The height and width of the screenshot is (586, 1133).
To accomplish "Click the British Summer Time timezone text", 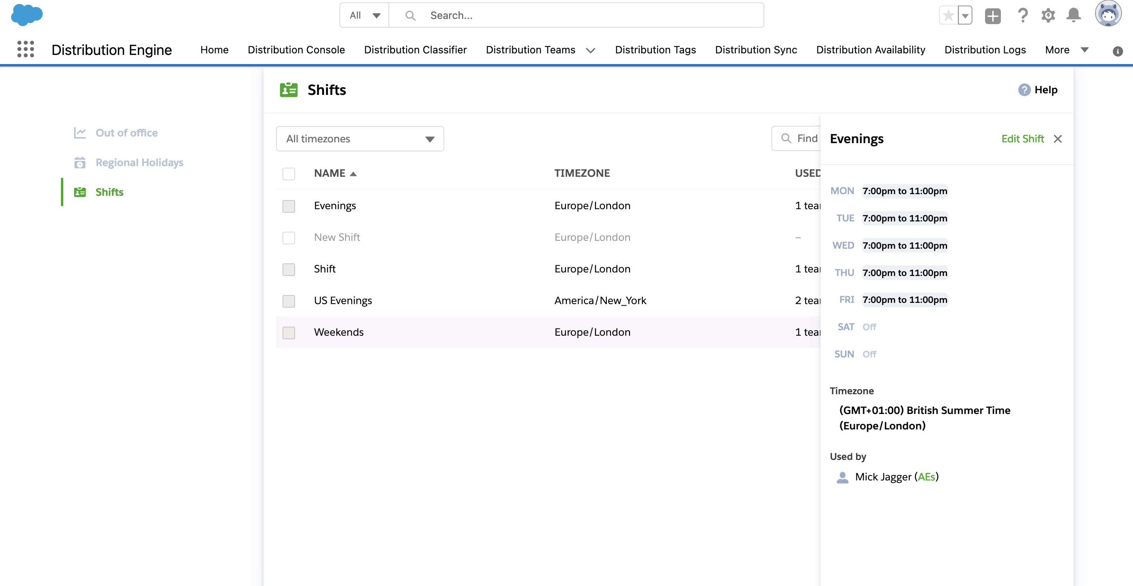I will pos(925,418).
